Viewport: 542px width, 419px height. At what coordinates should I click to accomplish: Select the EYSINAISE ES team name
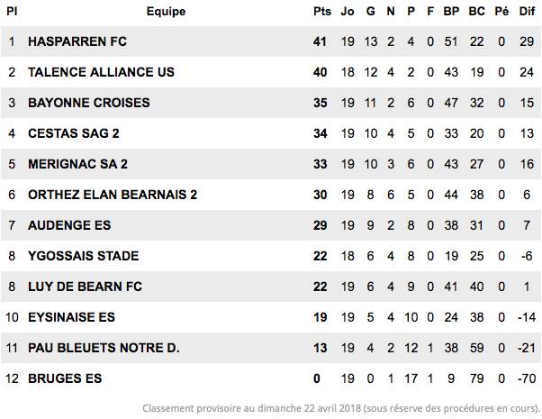pyautogui.click(x=71, y=317)
